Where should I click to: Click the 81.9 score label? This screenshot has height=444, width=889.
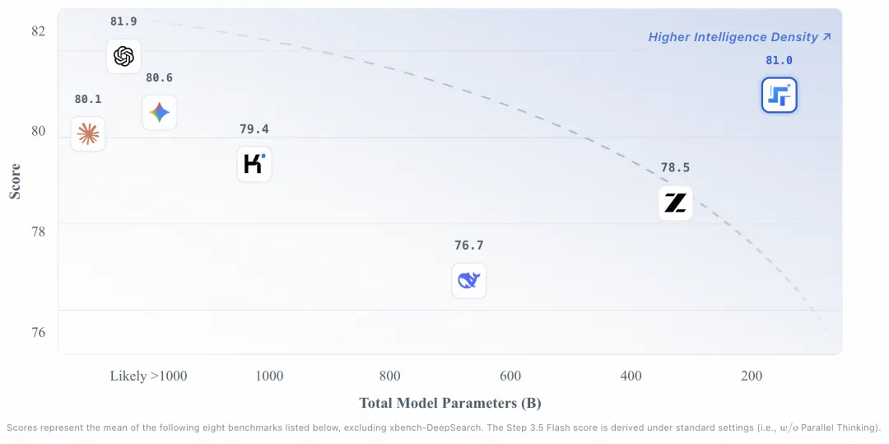(x=123, y=21)
